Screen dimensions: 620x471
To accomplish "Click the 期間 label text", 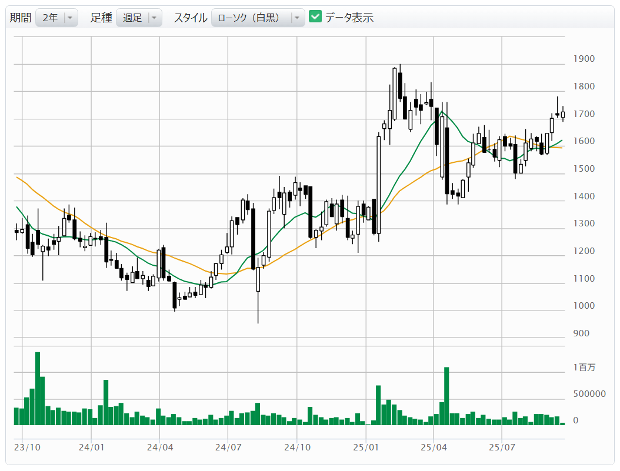I will click(x=20, y=18).
